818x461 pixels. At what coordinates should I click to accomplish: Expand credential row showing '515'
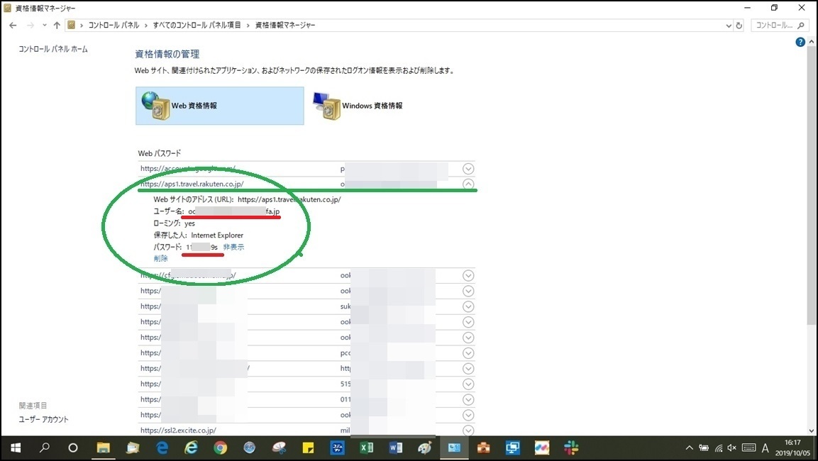(x=468, y=384)
